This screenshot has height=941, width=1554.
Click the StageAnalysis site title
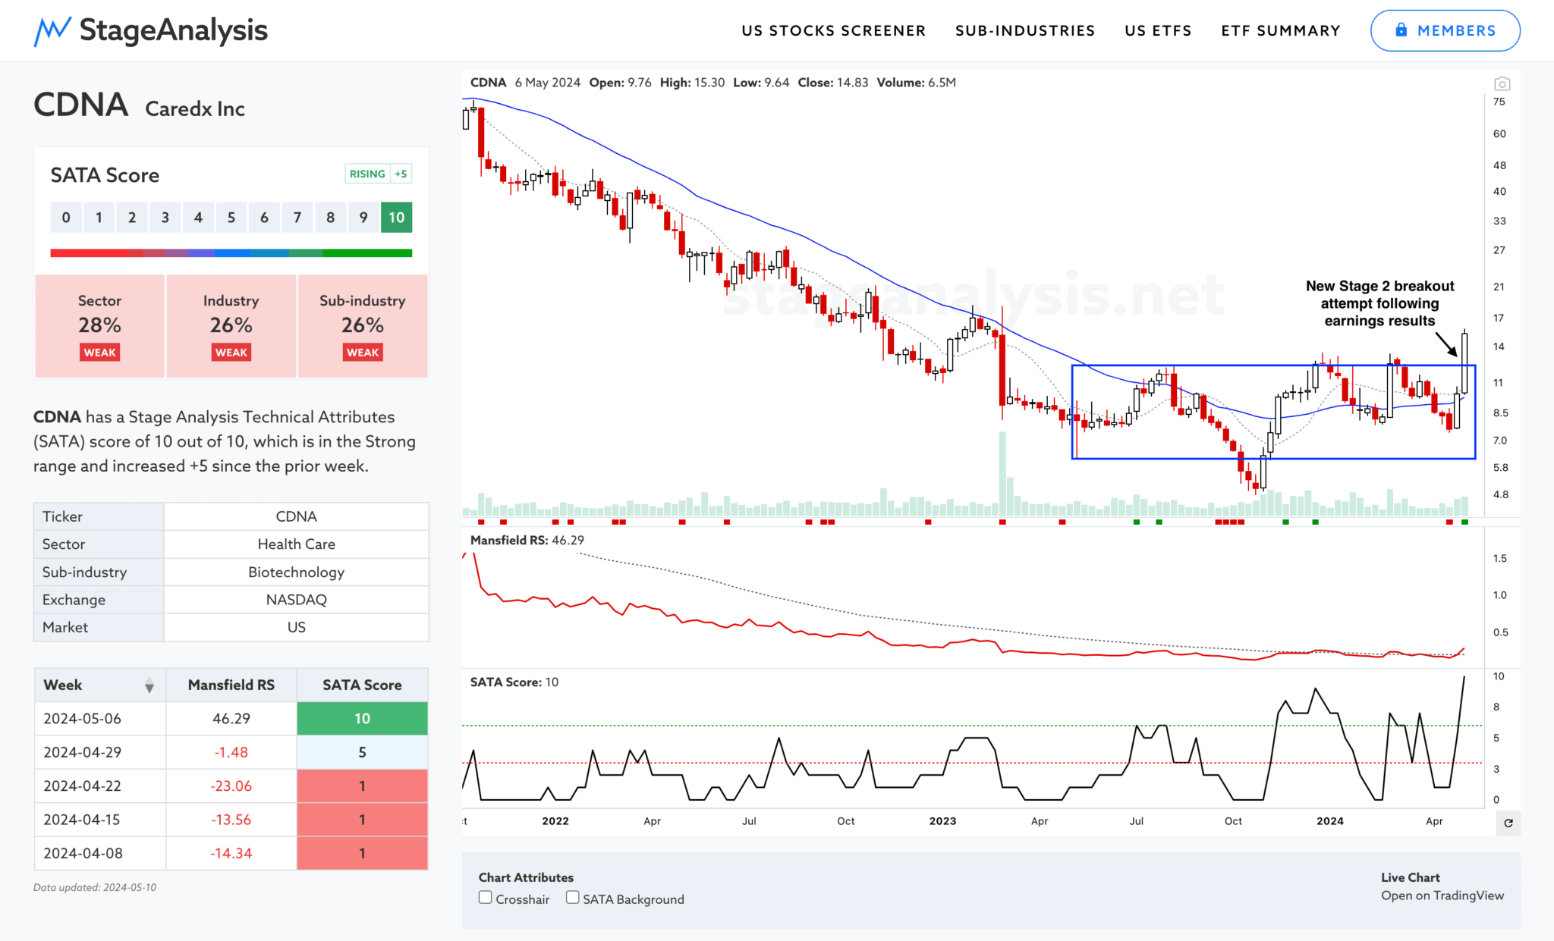click(173, 30)
